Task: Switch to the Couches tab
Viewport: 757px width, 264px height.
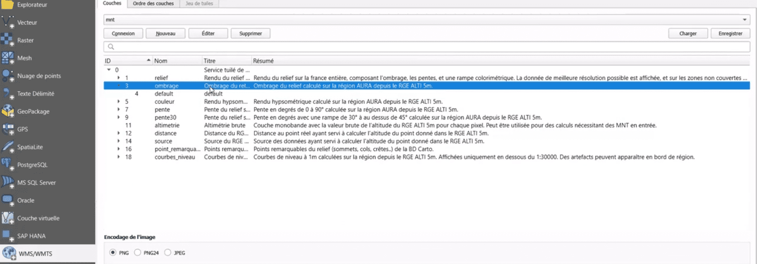Action: click(x=112, y=3)
